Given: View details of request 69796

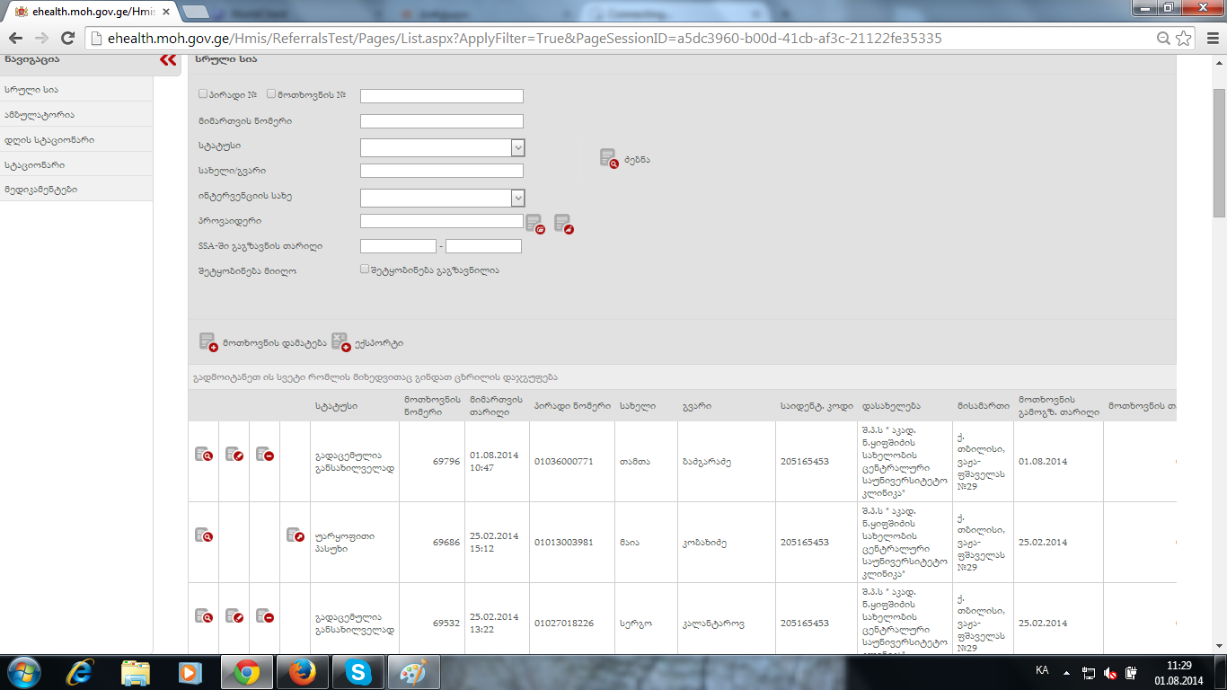Looking at the screenshot, I should tap(204, 455).
